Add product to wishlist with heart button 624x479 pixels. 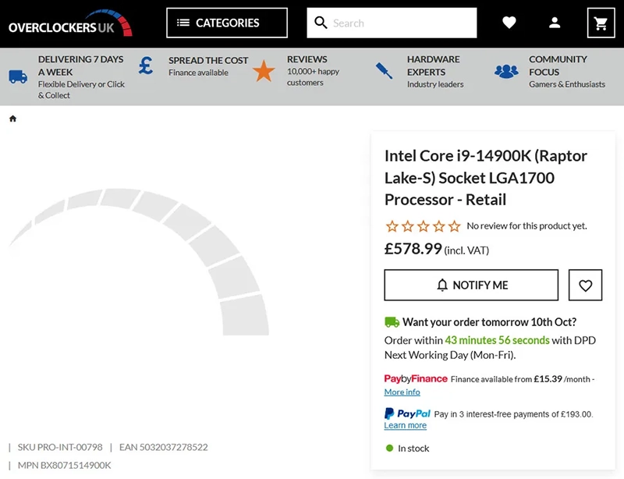pos(585,285)
